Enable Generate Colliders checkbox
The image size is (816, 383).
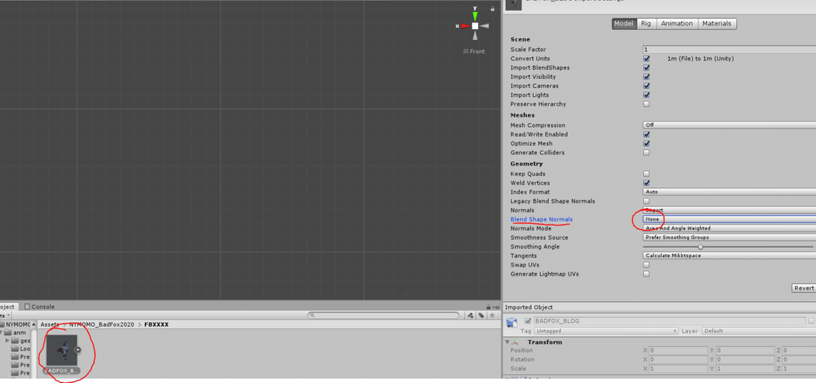(x=646, y=153)
